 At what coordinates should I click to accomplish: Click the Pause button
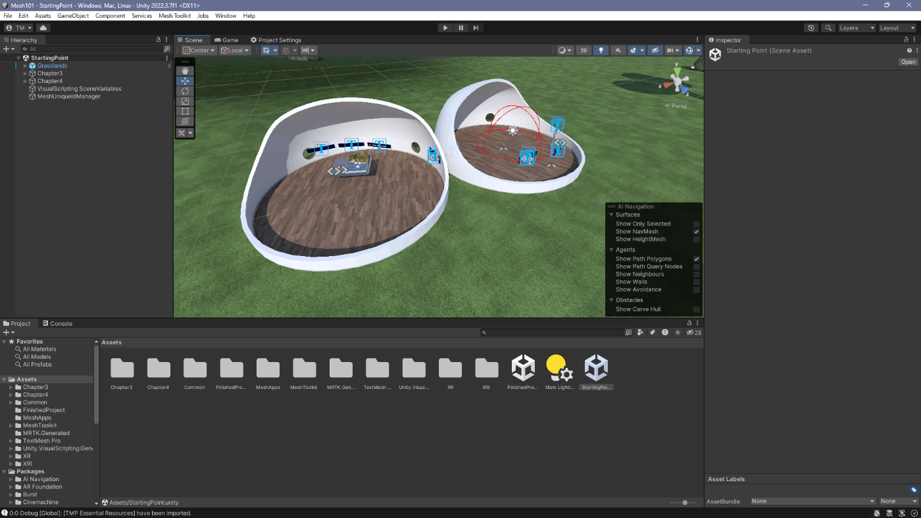pos(460,28)
